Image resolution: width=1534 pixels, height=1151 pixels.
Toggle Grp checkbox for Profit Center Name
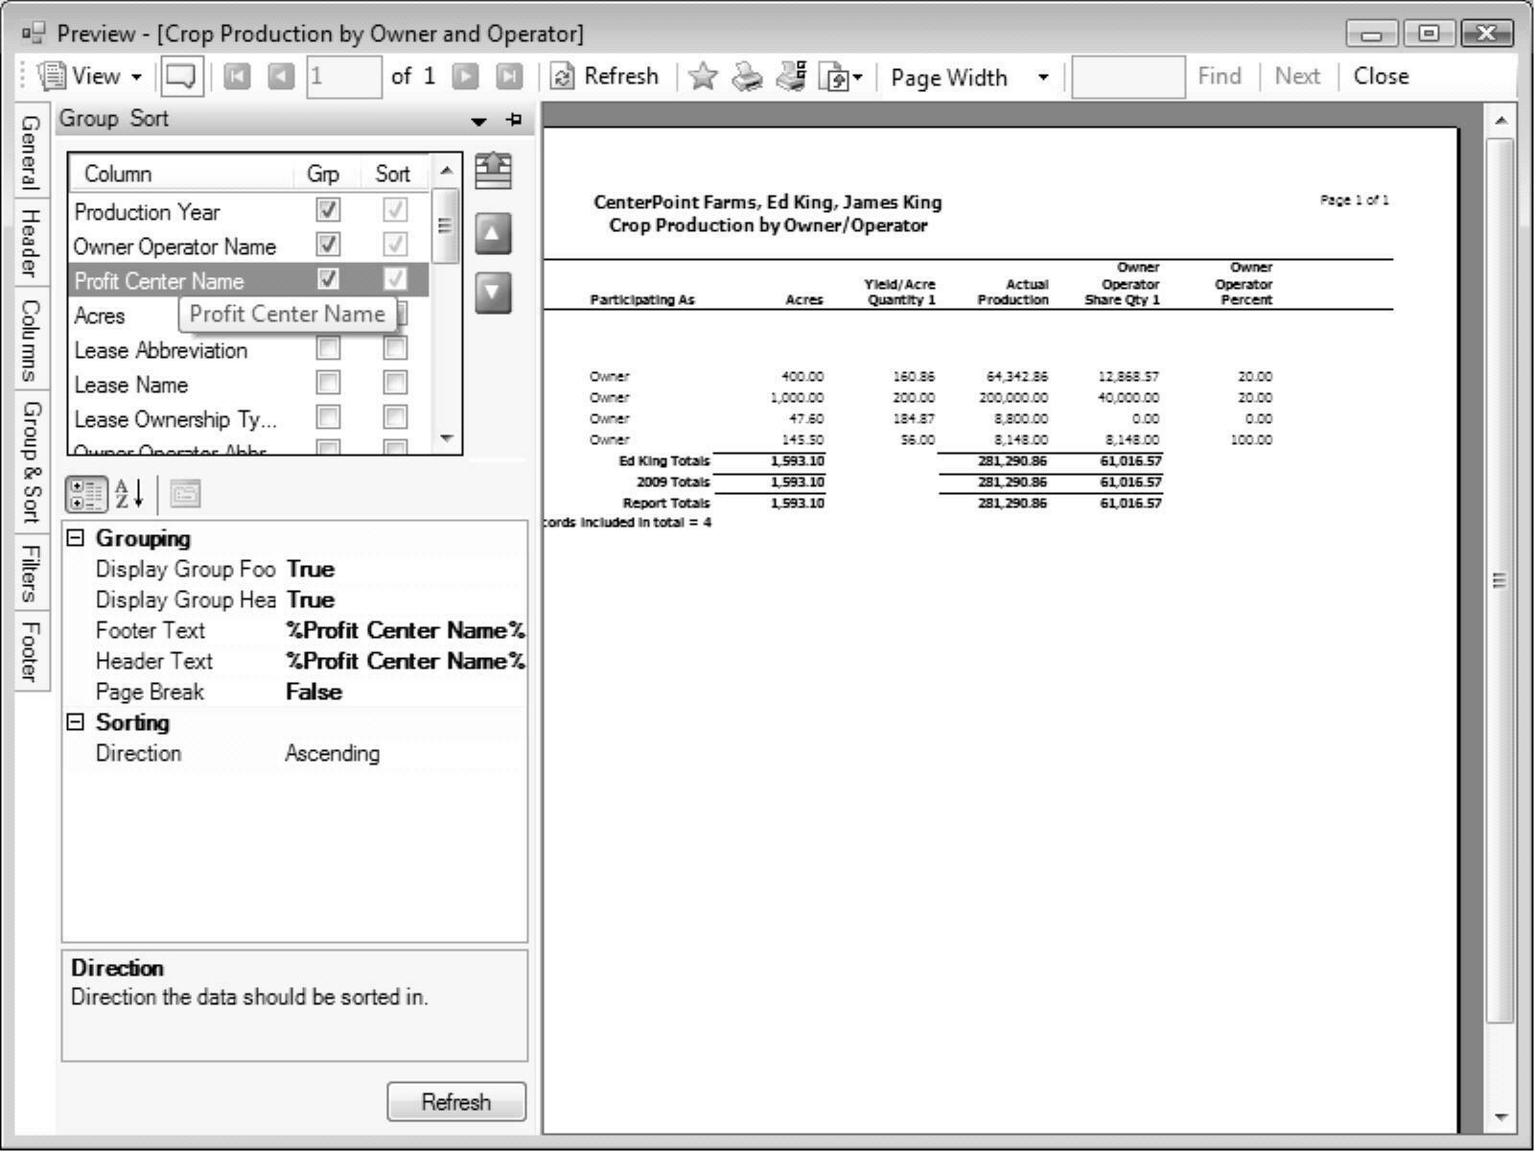pyautogui.click(x=328, y=279)
